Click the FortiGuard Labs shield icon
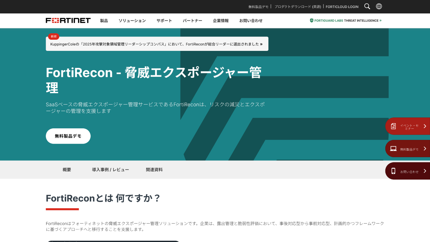Image resolution: width=430 pixels, height=242 pixels. click(311, 20)
